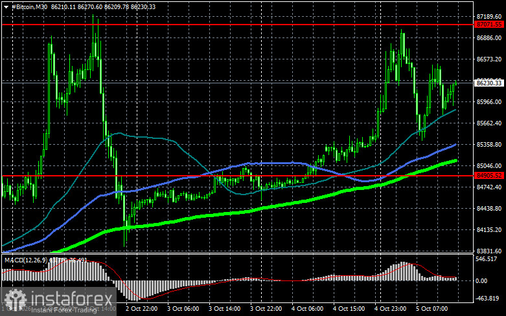This screenshot has height=316, width=506.
Task: Click the 85662.40 price axis label
Action: click(489, 123)
